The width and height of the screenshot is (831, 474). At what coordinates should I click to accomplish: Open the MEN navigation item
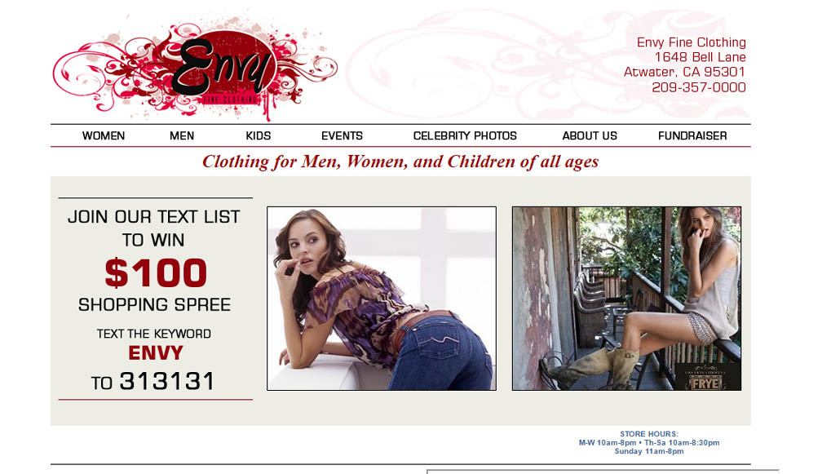(182, 135)
